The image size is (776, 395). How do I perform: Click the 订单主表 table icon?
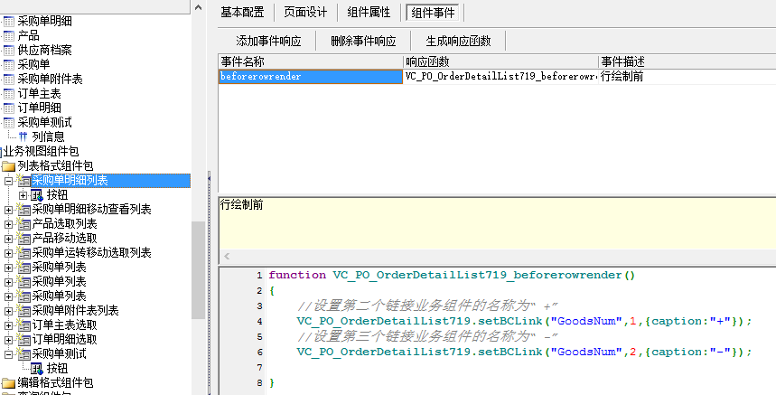click(9, 93)
